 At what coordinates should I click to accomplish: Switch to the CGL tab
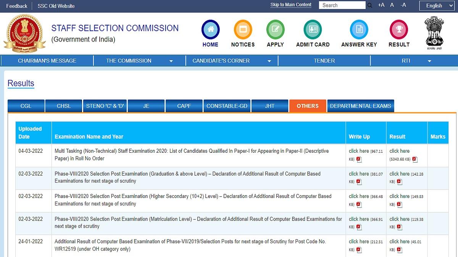[x=26, y=106]
